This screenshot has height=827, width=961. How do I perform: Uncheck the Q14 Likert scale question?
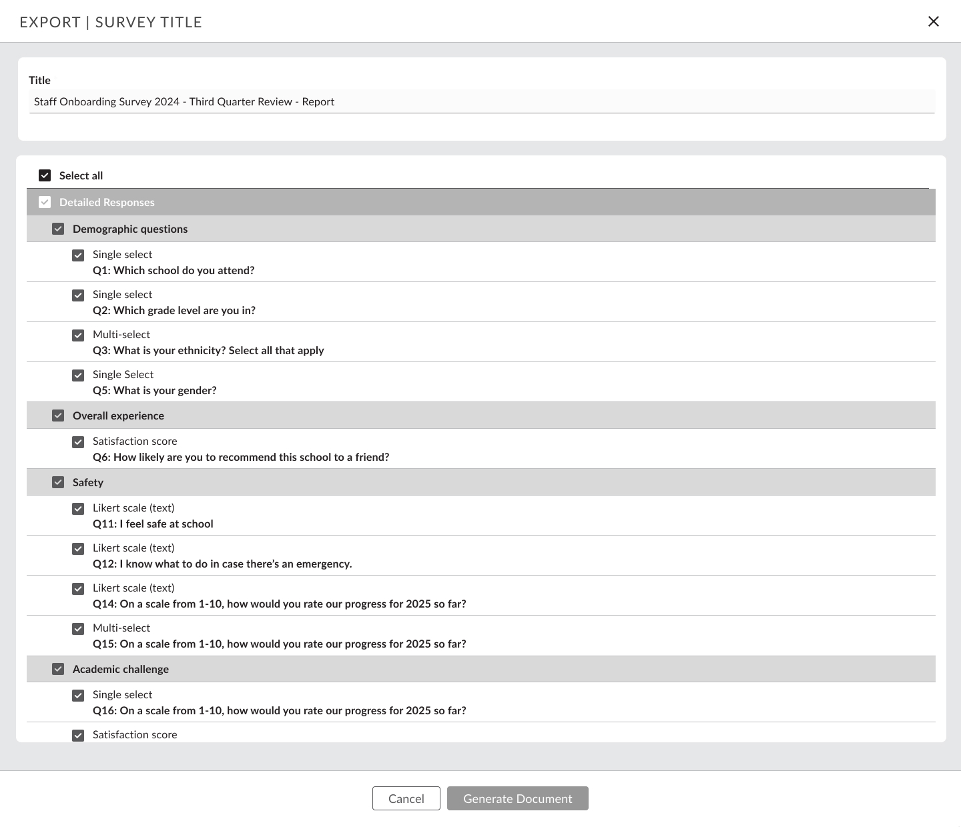click(x=78, y=589)
